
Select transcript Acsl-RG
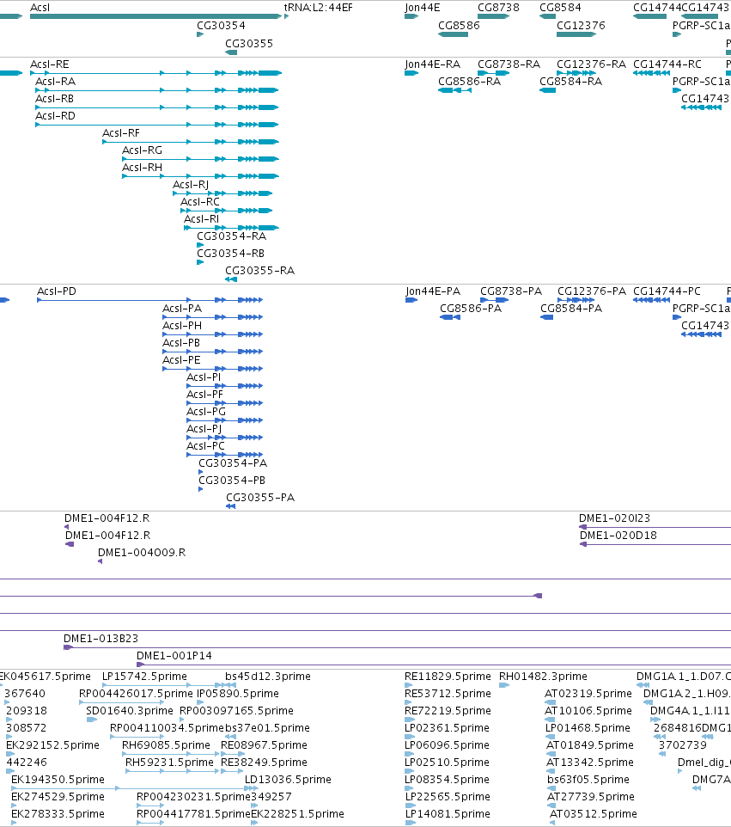click(x=142, y=150)
